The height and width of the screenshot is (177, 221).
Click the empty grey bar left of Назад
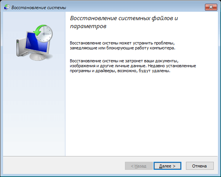pos(63,166)
